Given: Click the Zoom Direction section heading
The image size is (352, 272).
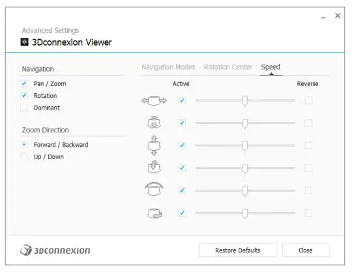Looking at the screenshot, I should [45, 130].
